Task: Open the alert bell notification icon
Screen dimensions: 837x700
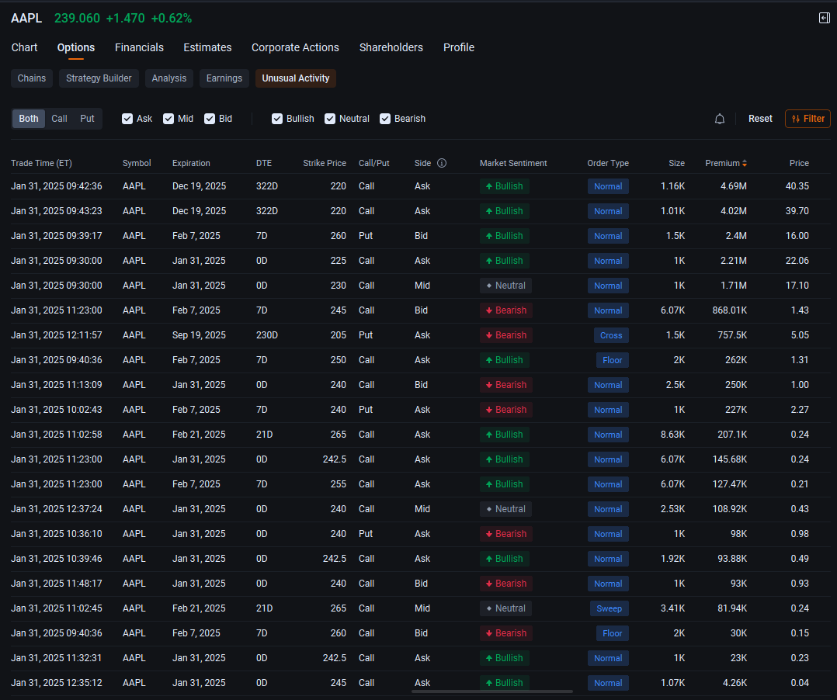Action: pos(720,119)
